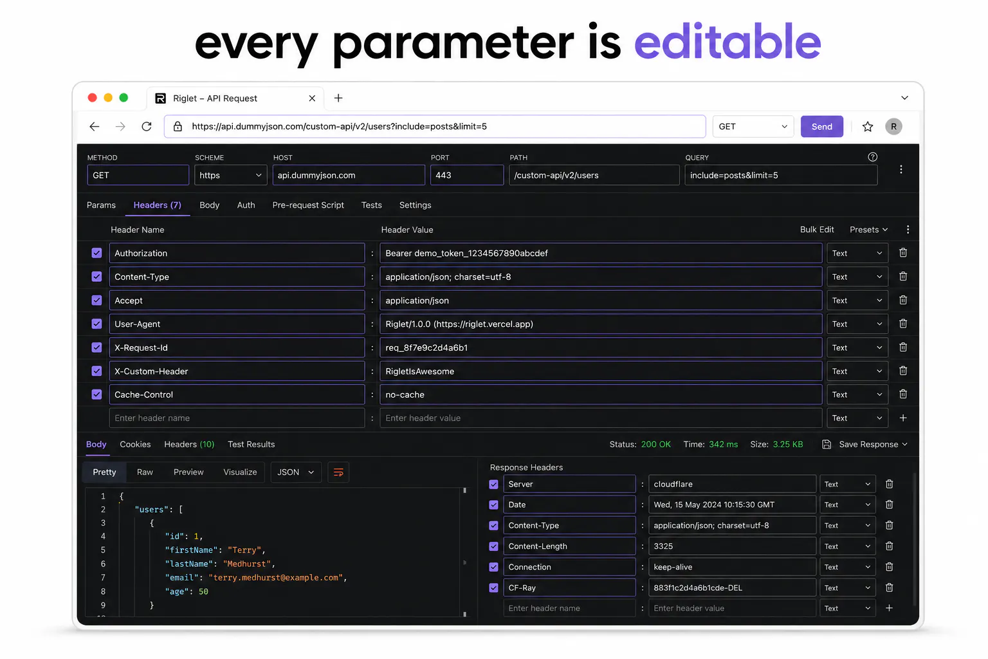Delete the X-Request-Id header row
This screenshot has height=659, width=988.
[x=903, y=348]
